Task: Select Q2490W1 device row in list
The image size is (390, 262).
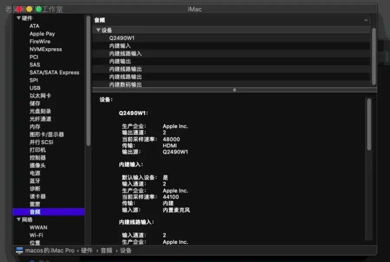Action: pos(231,38)
